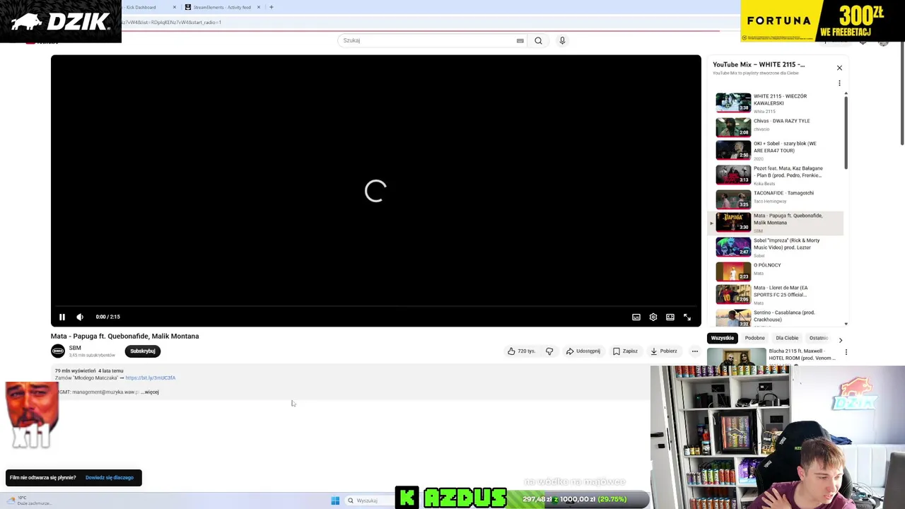Screen dimensions: 905x509
Task: Open the SBM channel name link
Action: (x=75, y=348)
